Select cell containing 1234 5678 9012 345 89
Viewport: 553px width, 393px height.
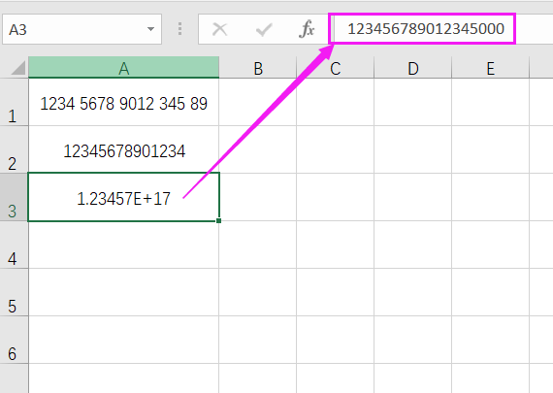(x=124, y=102)
